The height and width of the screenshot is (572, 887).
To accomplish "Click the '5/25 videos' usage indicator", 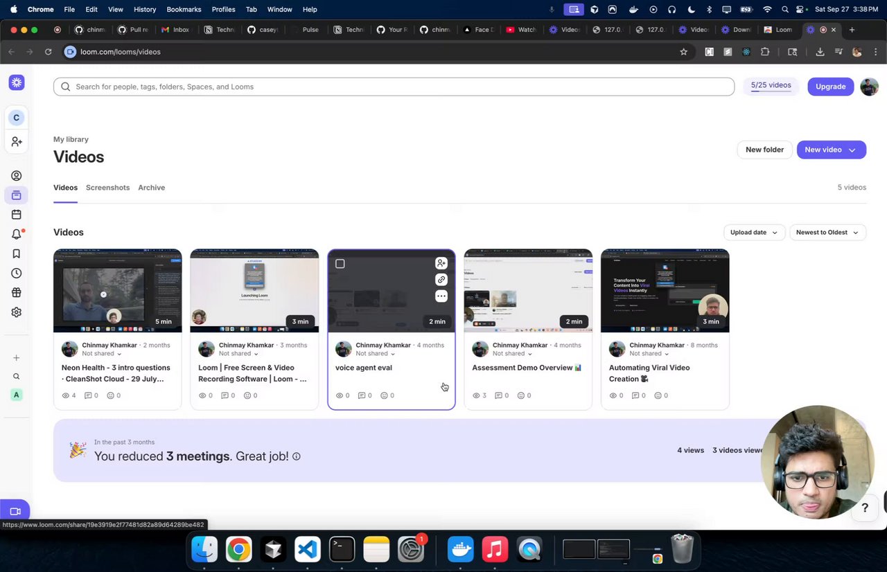I will 771,86.
